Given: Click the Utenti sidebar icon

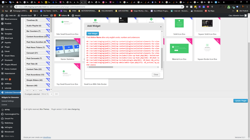Looking at the screenshot, I should 2,51.
